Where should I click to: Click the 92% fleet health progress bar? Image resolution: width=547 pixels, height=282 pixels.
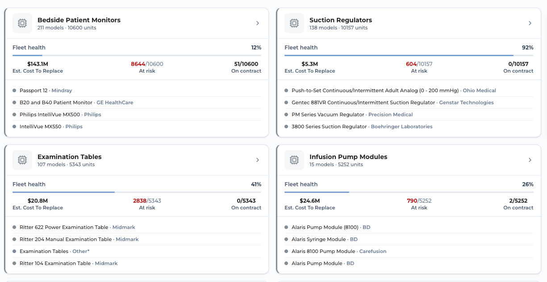click(x=409, y=55)
